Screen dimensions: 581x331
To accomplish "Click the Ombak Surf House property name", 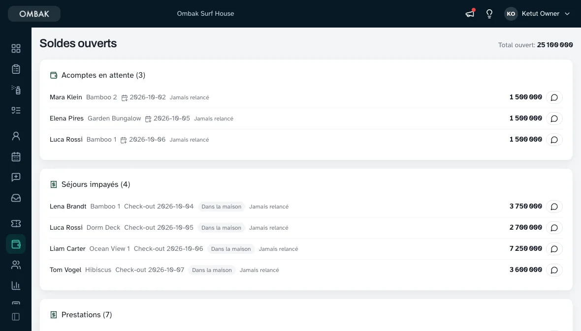I will (205, 14).
